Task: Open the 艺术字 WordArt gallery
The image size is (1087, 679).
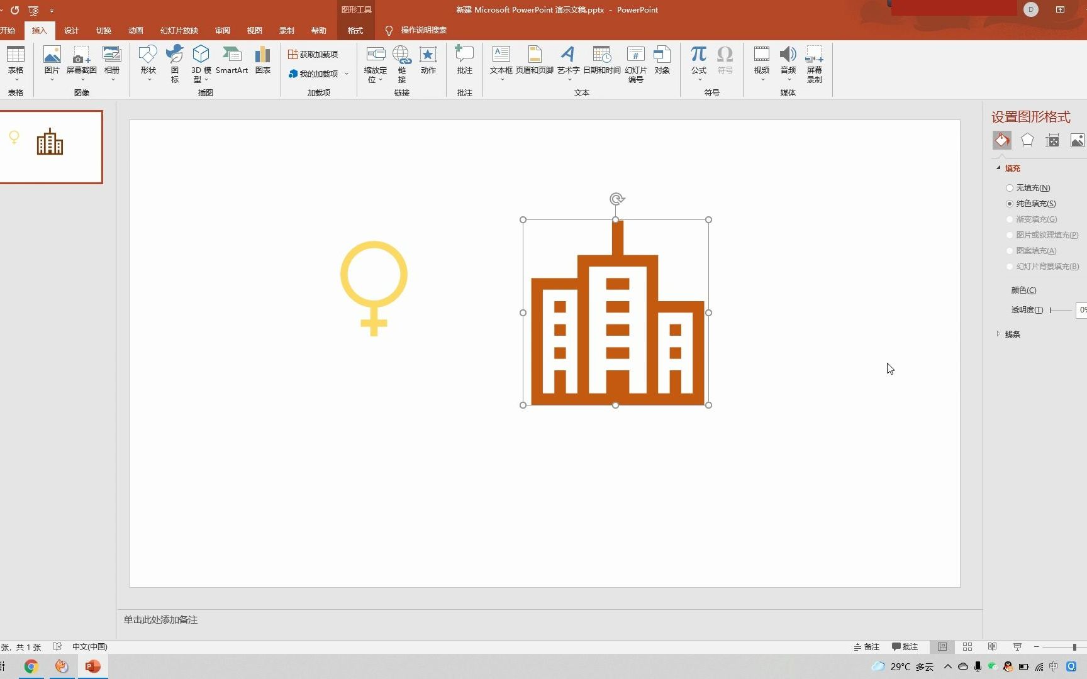Action: point(568,55)
